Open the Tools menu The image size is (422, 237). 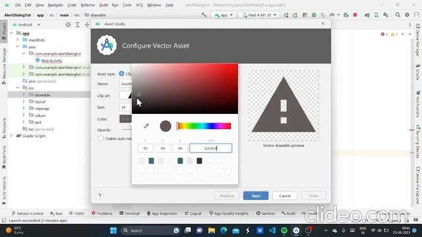[127, 5]
